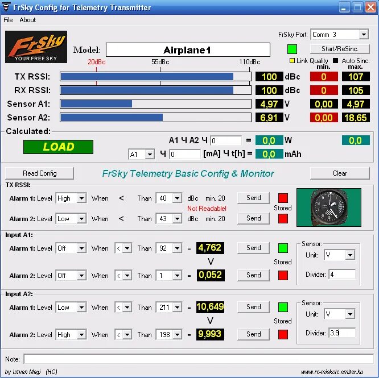This screenshot has height=378, width=379.
Task: Click Send for Input A1 Alarm 2
Action: tap(253, 275)
